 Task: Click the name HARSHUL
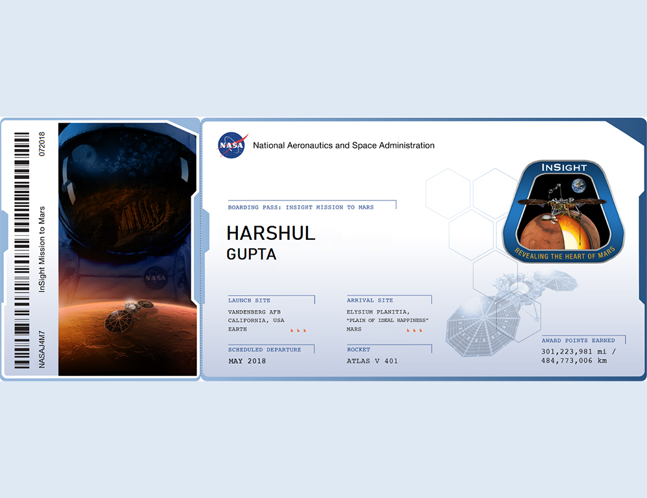pyautogui.click(x=271, y=233)
